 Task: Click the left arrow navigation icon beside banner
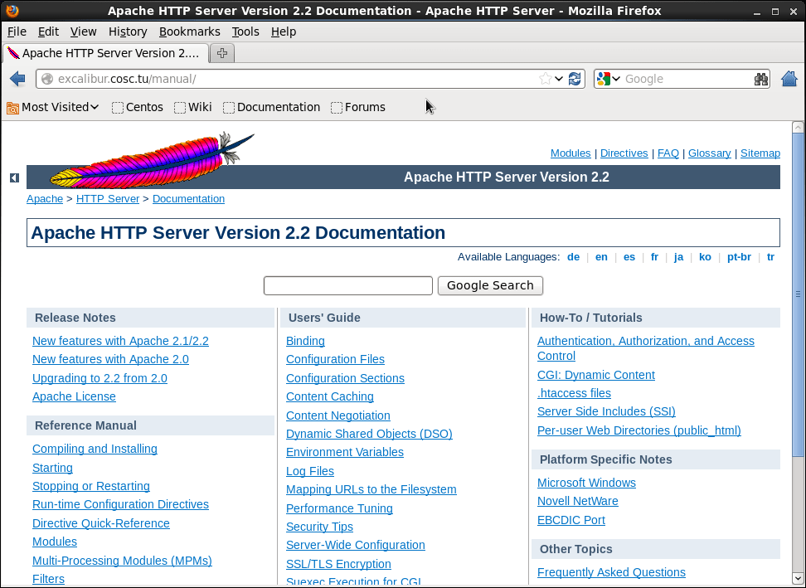coord(14,177)
